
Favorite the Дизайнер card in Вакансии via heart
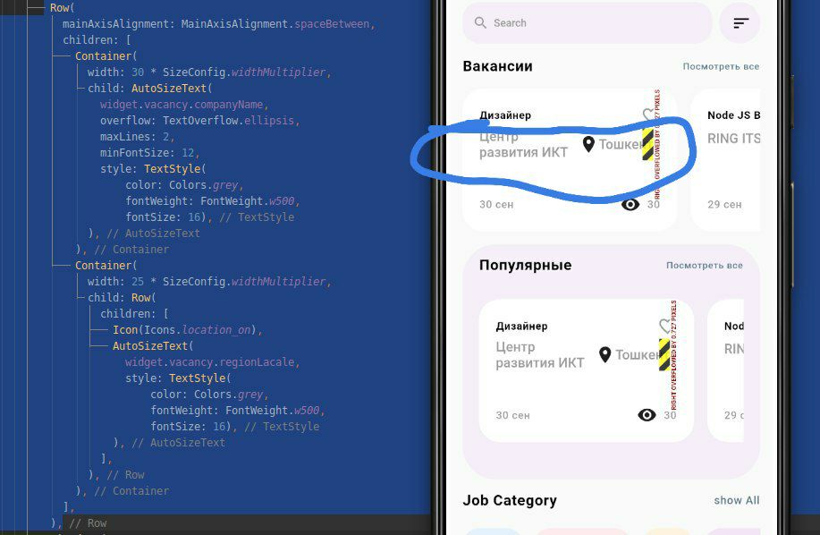648,114
